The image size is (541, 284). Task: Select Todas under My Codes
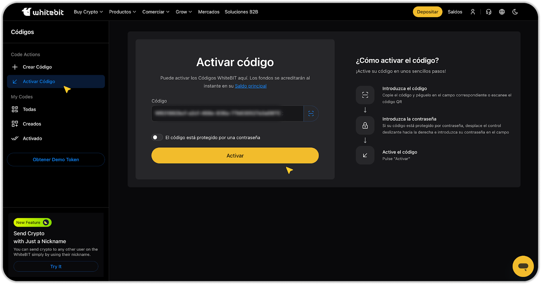click(x=29, y=110)
